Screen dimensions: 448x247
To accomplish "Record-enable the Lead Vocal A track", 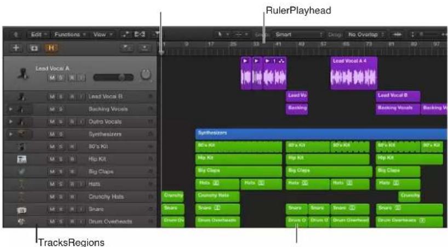I will [73, 78].
